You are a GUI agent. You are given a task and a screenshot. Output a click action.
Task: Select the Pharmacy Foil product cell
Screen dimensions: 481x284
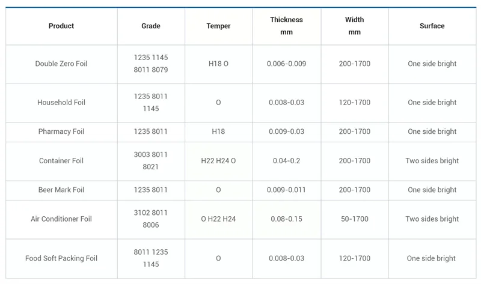61,131
